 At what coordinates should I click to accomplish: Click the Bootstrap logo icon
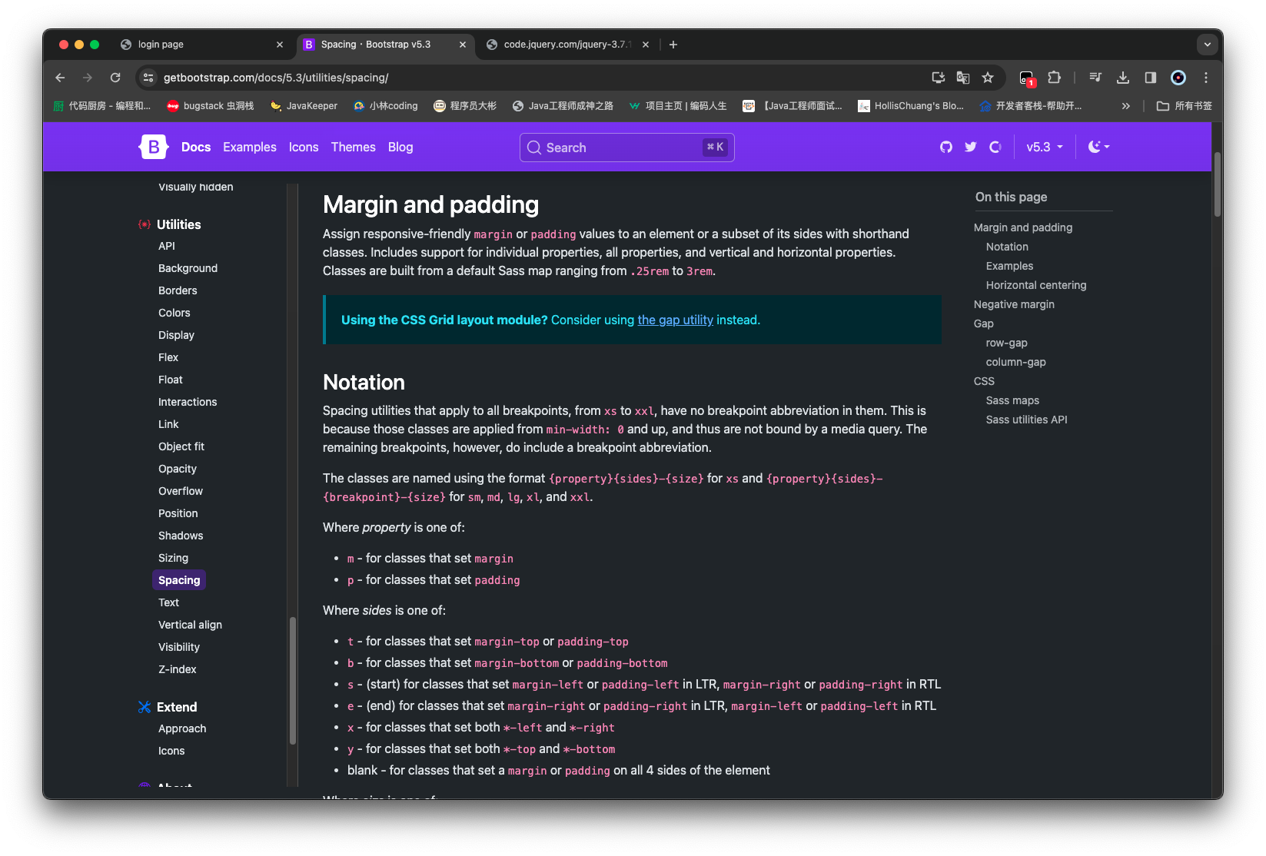154,147
